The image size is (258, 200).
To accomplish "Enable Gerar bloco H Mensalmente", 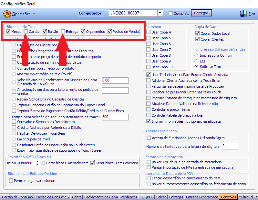I will point(43,163).
